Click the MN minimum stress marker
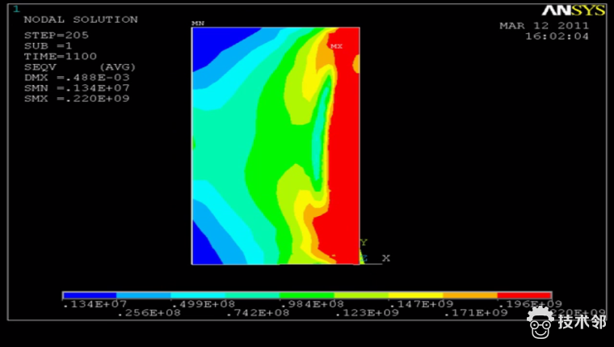 coord(197,23)
